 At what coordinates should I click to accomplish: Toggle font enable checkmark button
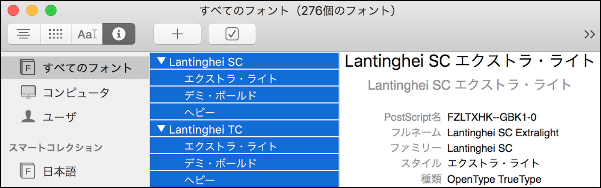(x=232, y=34)
